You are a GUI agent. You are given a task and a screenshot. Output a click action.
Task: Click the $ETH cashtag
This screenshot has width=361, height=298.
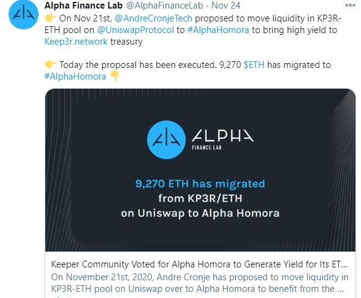pos(254,65)
